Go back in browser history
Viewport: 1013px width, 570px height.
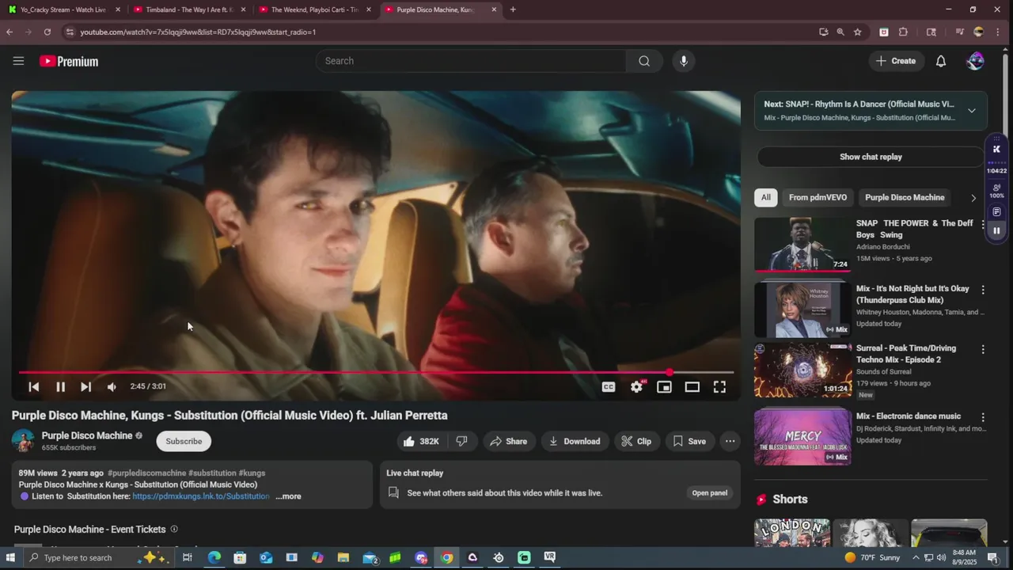coord(9,32)
